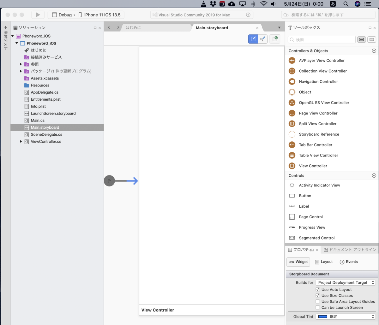Open Spotlight search in menu bar

tap(346, 4)
